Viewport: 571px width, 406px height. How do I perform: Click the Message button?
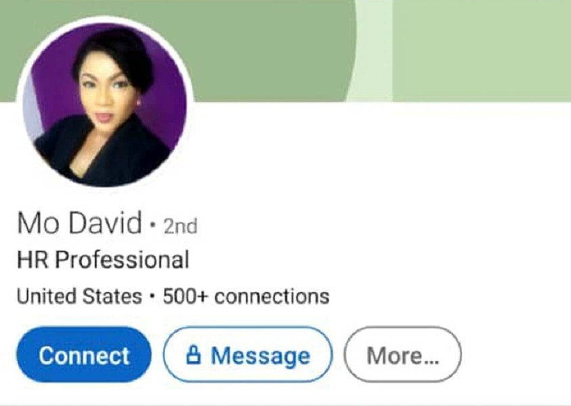[248, 355]
